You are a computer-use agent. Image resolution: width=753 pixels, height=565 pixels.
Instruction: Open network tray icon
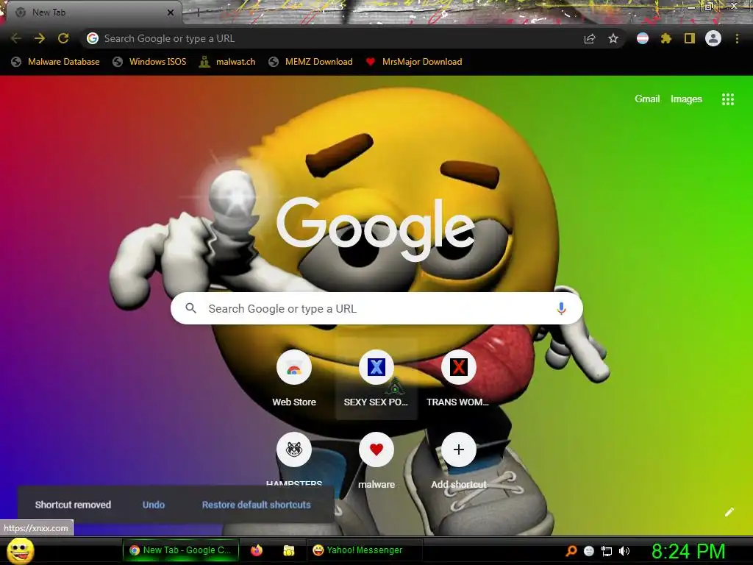tap(607, 551)
